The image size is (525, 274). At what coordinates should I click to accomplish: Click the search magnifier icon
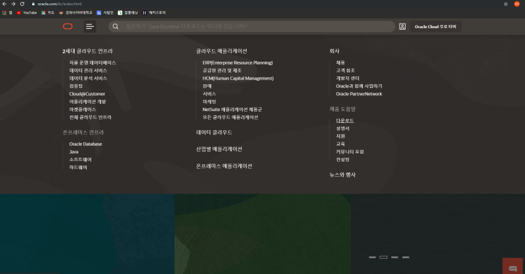(115, 26)
